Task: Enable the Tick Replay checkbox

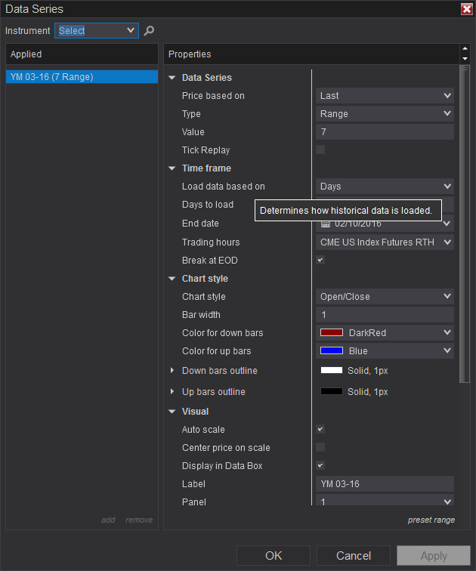Action: 320,150
